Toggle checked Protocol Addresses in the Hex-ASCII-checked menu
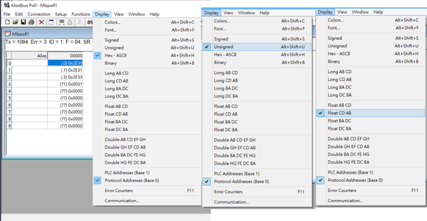The width and height of the screenshot is (427, 221). [147, 180]
